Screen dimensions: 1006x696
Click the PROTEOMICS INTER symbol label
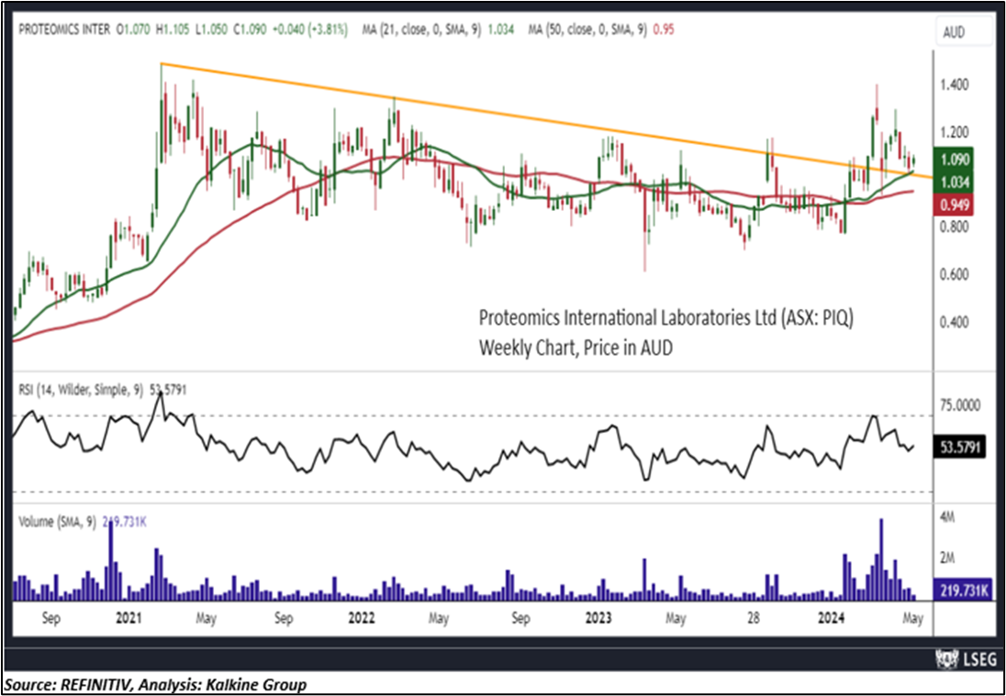click(x=65, y=29)
